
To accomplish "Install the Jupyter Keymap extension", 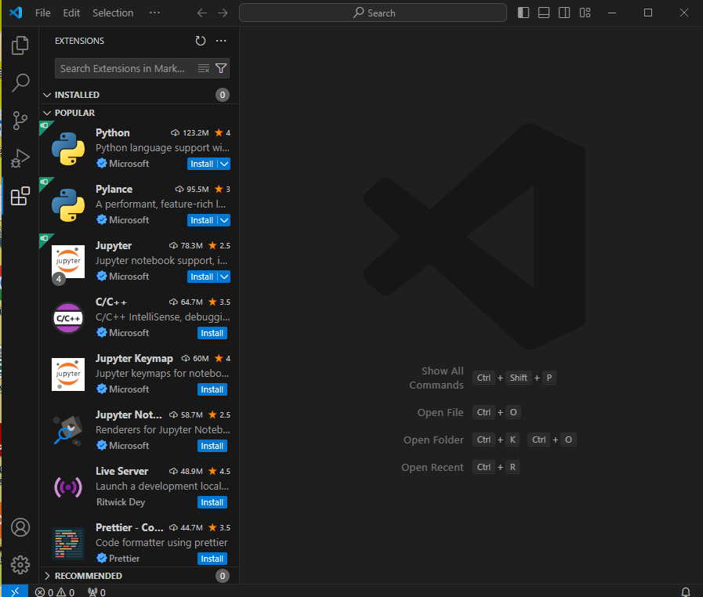I will (x=212, y=390).
